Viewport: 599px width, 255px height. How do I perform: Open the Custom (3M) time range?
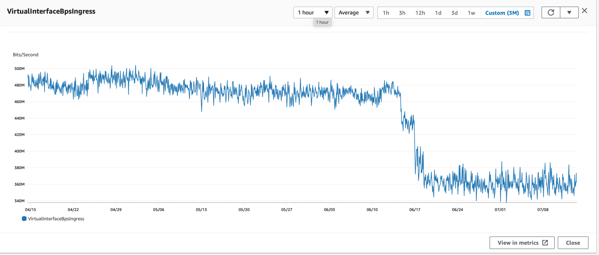click(x=502, y=13)
